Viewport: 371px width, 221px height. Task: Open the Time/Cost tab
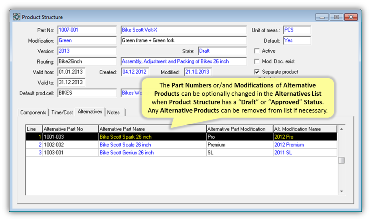(x=62, y=112)
